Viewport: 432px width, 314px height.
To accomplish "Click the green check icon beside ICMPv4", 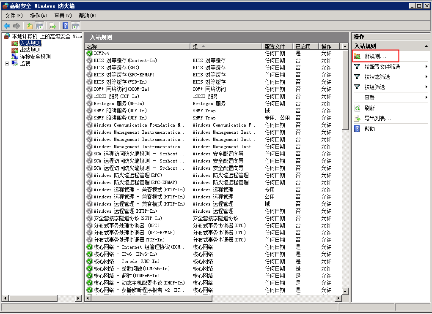I will (x=89, y=54).
